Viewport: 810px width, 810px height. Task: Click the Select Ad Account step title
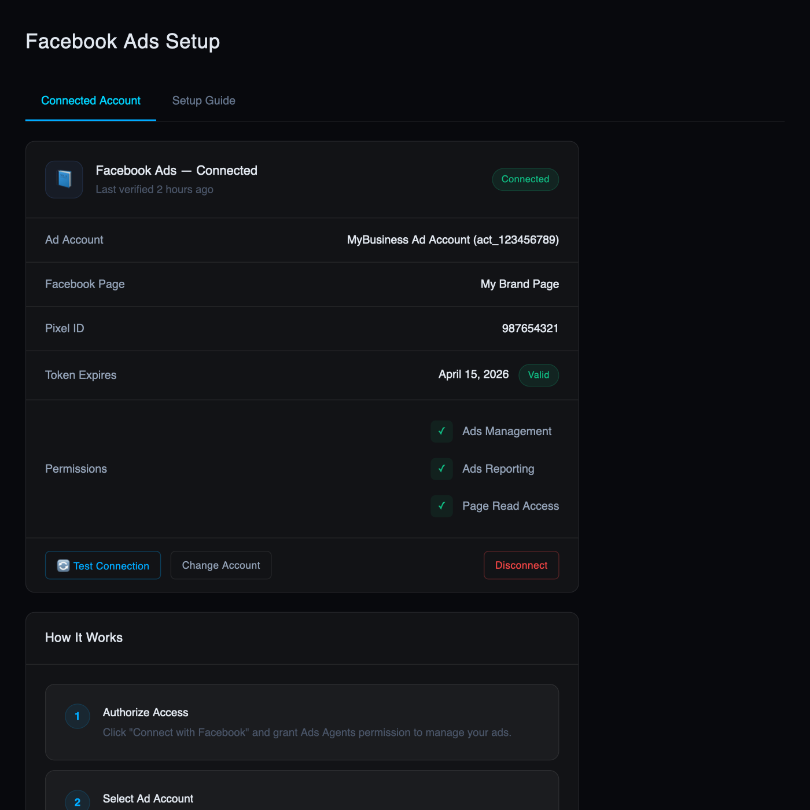pyautogui.click(x=148, y=798)
